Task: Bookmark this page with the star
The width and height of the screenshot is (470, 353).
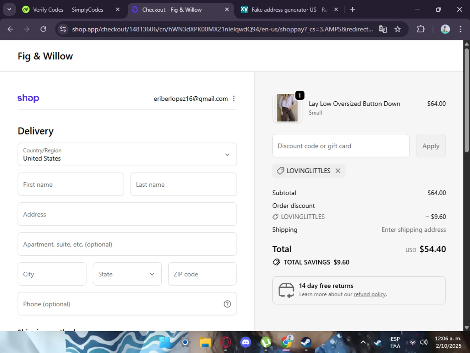Action: [x=398, y=29]
